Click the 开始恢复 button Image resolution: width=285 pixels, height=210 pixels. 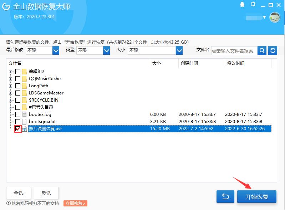(257, 196)
